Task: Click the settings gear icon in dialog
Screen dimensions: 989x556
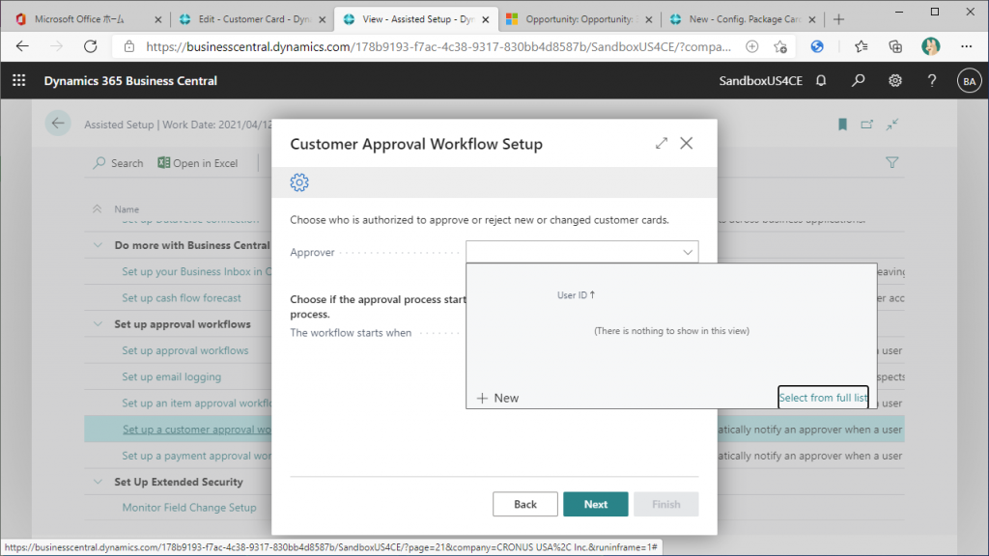Action: (299, 182)
